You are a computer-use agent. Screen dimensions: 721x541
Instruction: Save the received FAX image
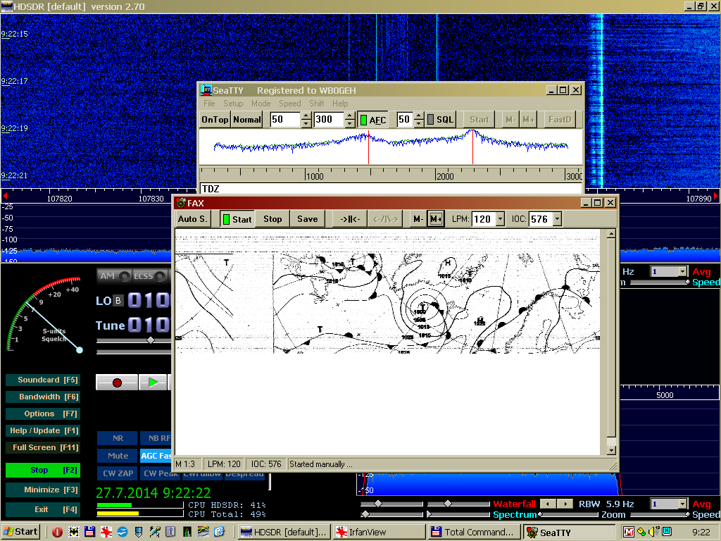point(308,219)
